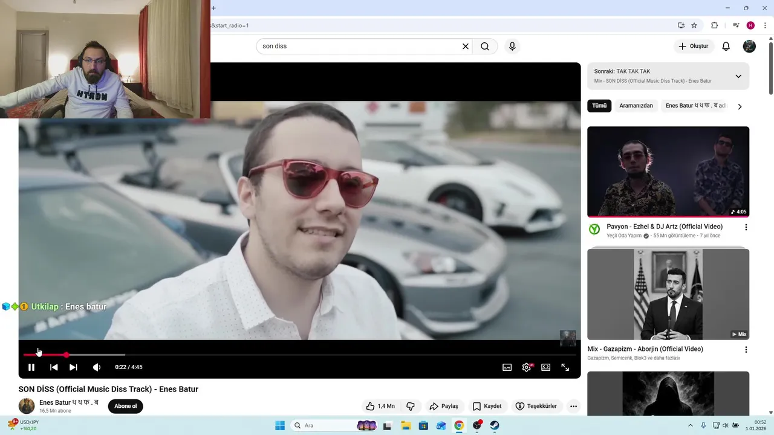
Task: Go to full screen in the player
Action: click(565, 367)
